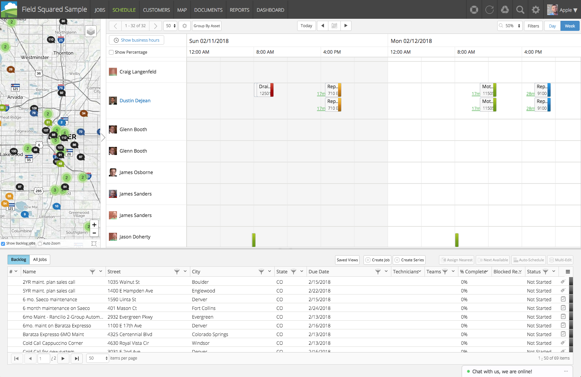Filter the Name column
The height and width of the screenshot is (377, 581).
click(x=92, y=272)
